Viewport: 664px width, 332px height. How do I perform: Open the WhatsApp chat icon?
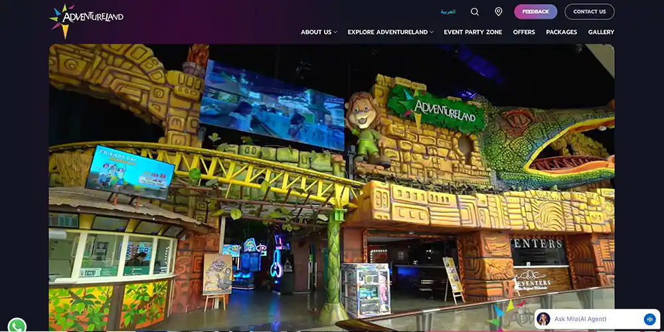click(x=17, y=325)
